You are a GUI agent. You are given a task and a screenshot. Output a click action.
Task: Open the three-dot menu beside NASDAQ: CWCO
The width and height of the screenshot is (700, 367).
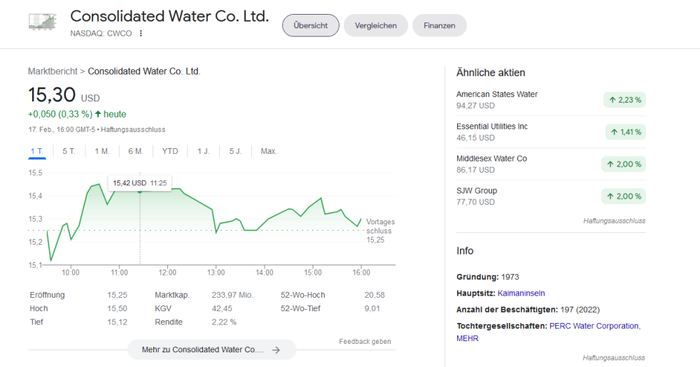(x=141, y=34)
